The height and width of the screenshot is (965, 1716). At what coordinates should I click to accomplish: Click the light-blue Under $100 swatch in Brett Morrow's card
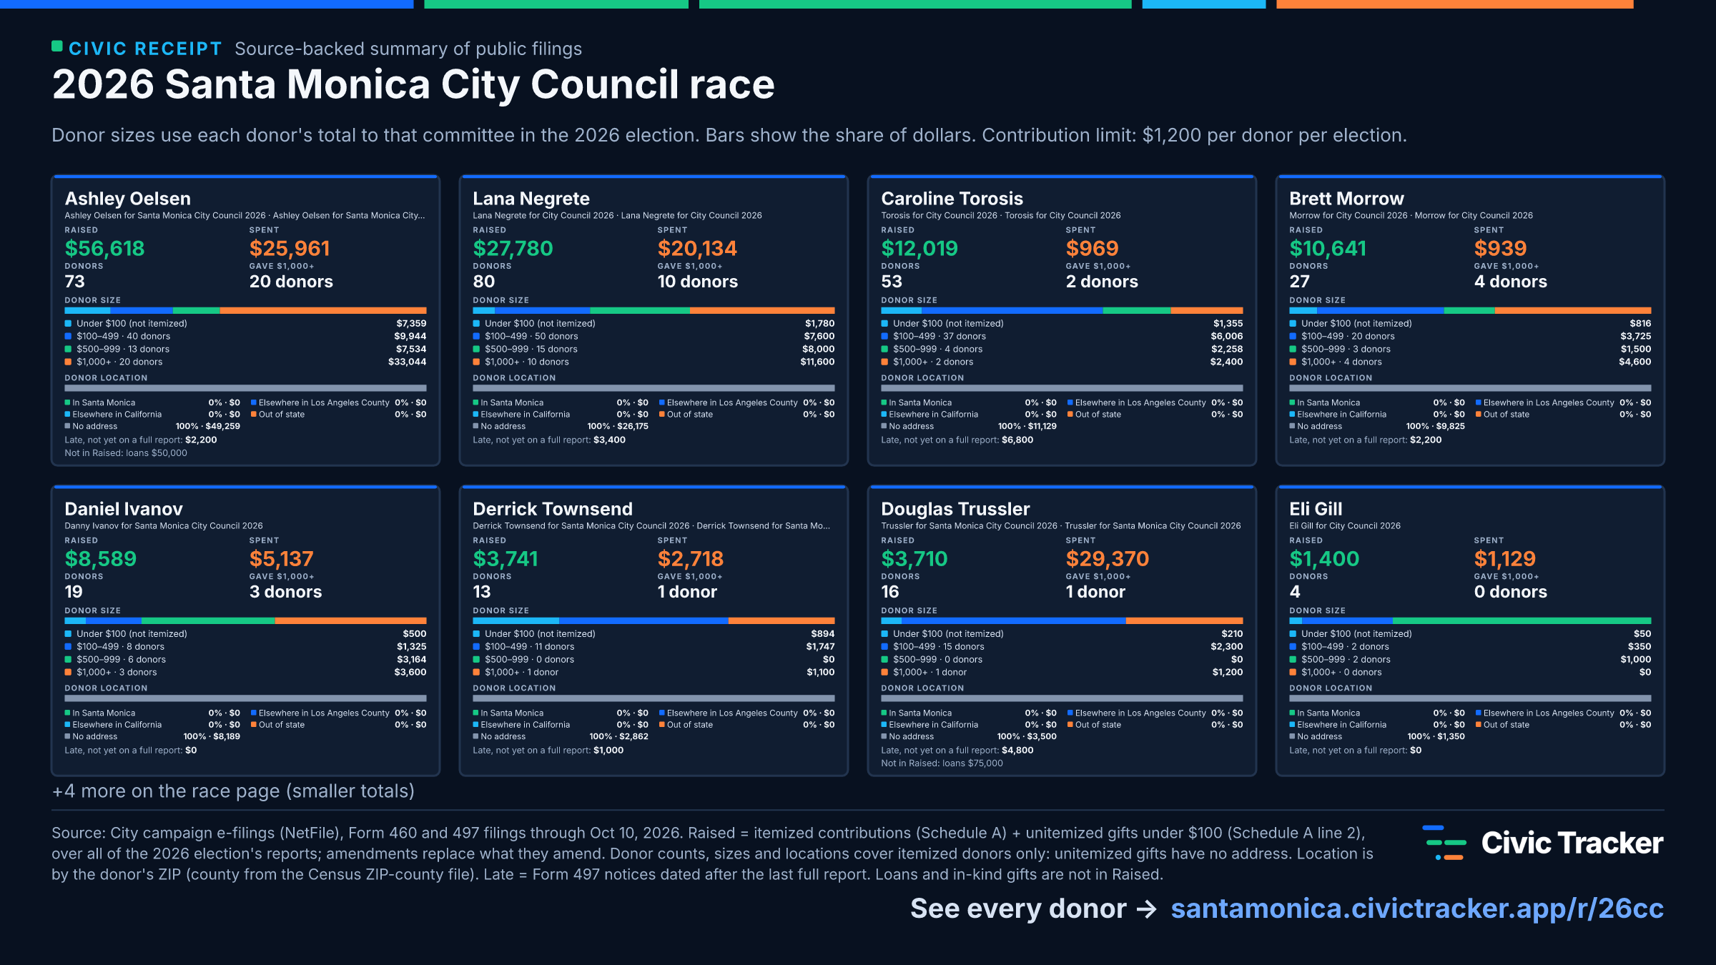1293,323
